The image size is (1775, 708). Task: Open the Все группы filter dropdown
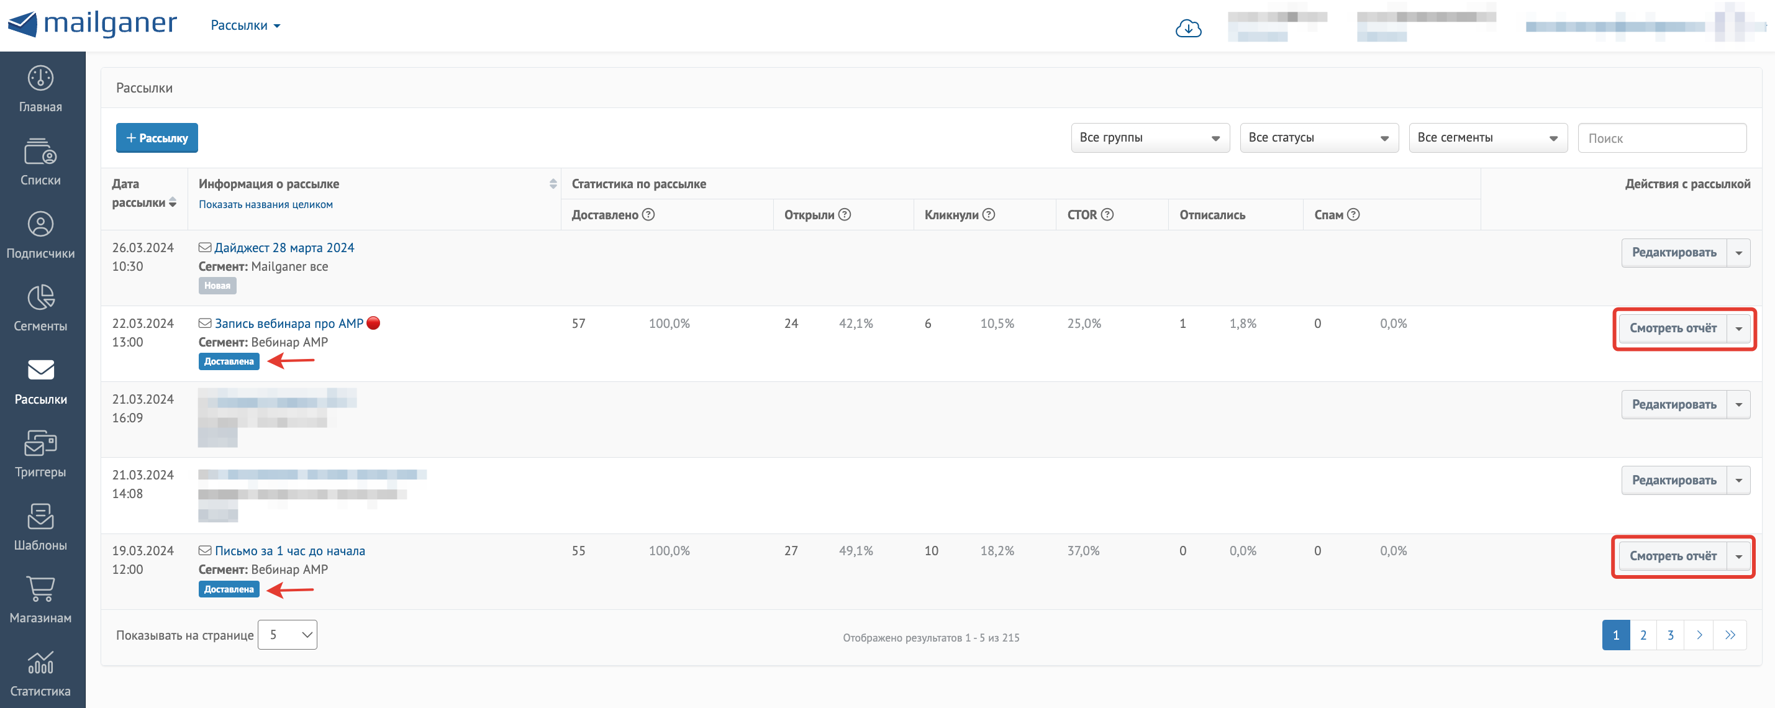1150,138
